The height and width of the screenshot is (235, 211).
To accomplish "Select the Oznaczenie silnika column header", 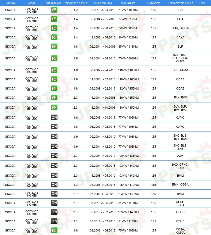I will [x=181, y=3].
